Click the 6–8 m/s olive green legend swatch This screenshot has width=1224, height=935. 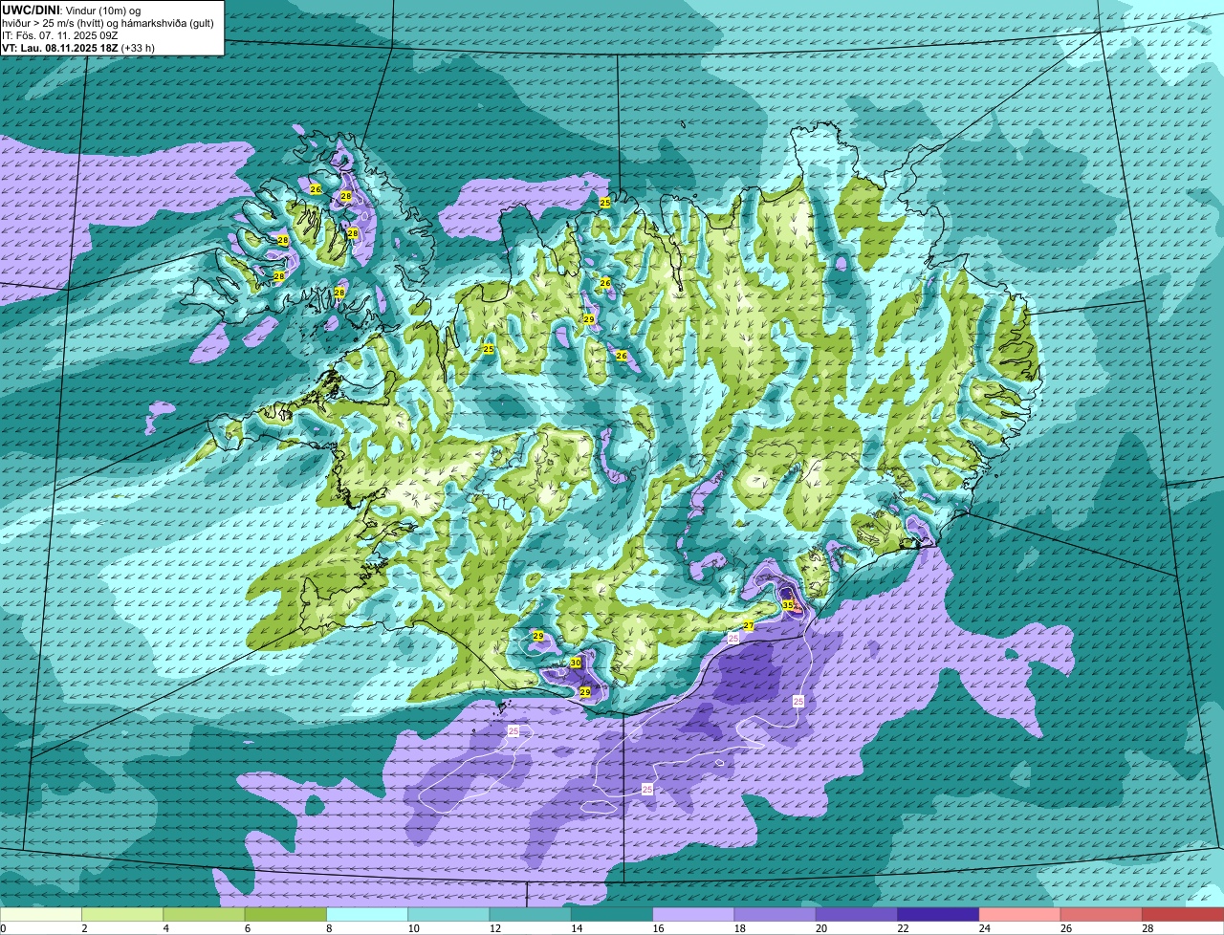(x=286, y=915)
